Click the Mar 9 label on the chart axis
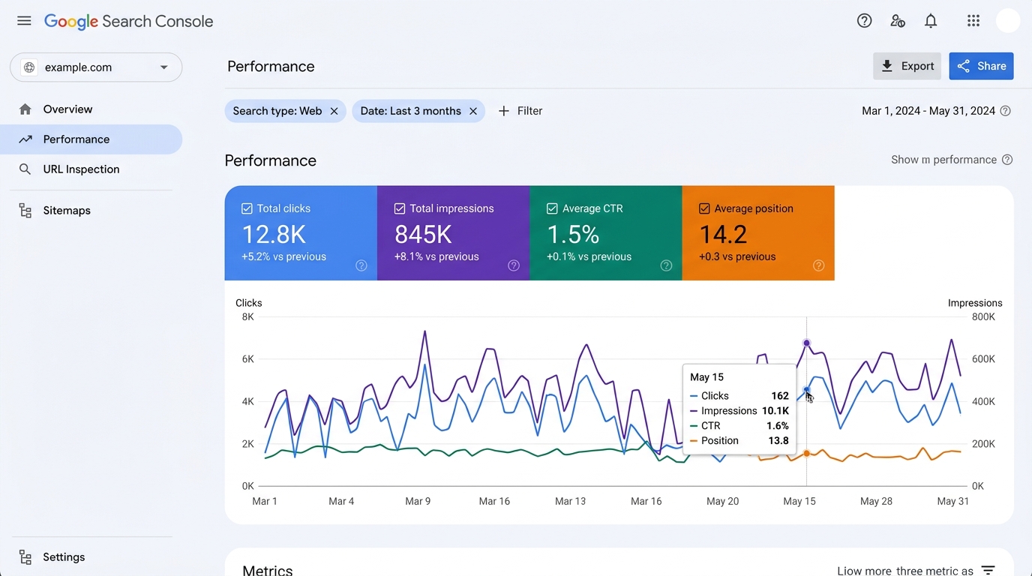The image size is (1032, 576). pos(418,501)
